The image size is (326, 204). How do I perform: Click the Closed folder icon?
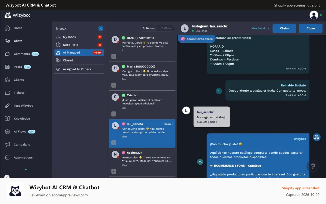click(58, 60)
